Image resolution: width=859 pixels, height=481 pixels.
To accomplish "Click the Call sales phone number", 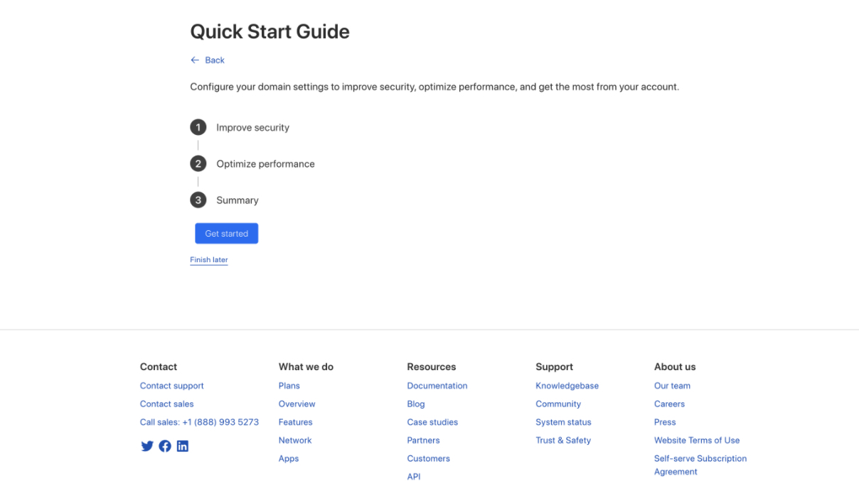I will point(199,422).
